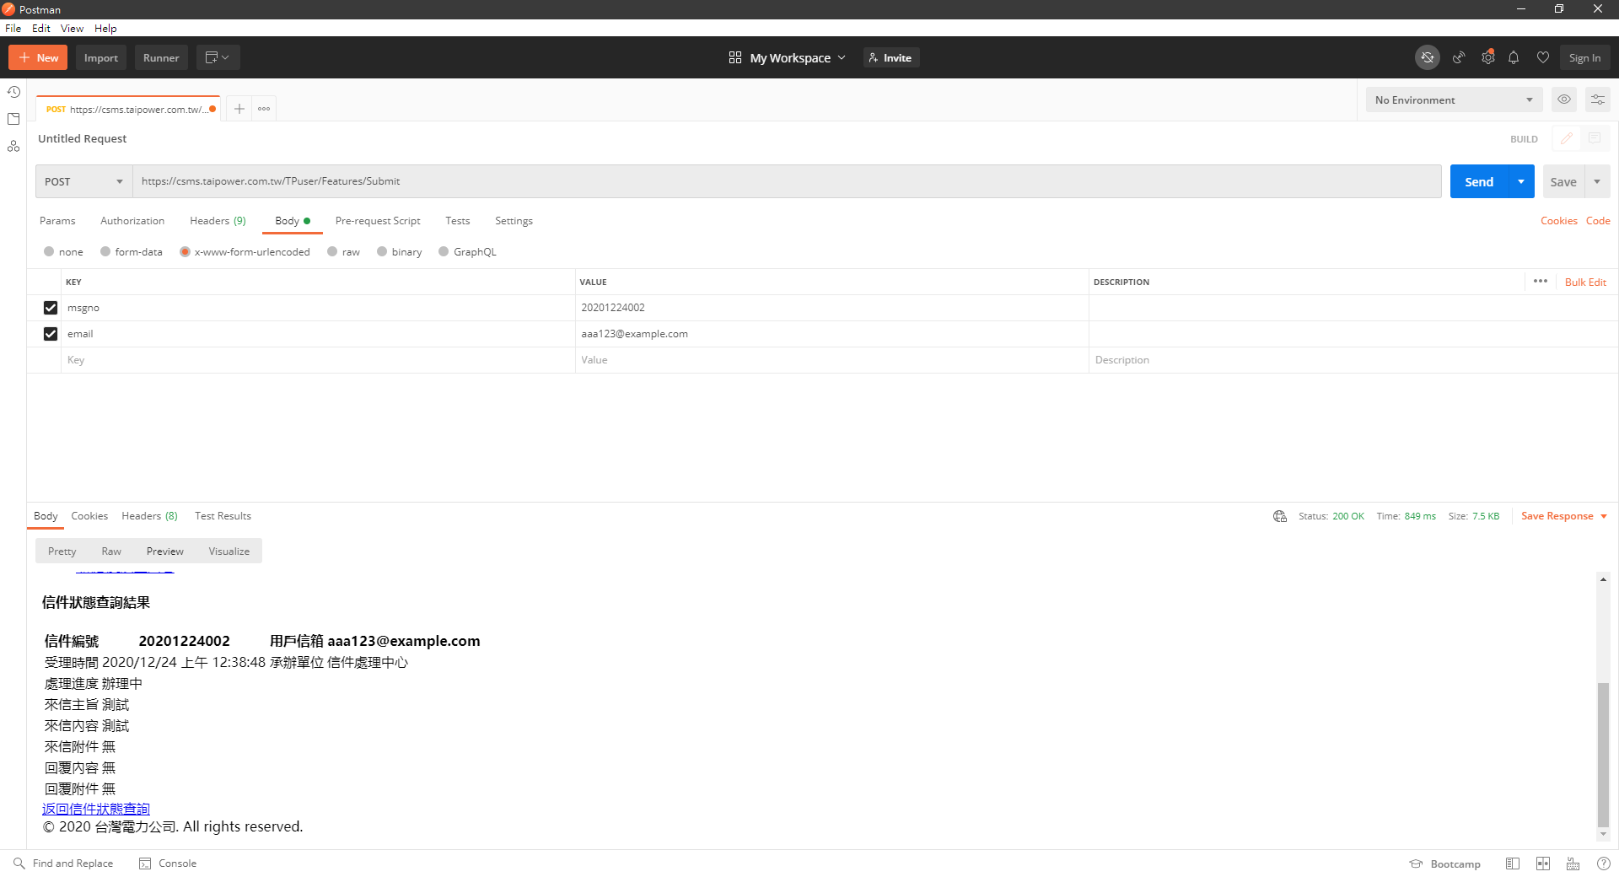
Task: Select the form-data body type radio
Action: [105, 251]
